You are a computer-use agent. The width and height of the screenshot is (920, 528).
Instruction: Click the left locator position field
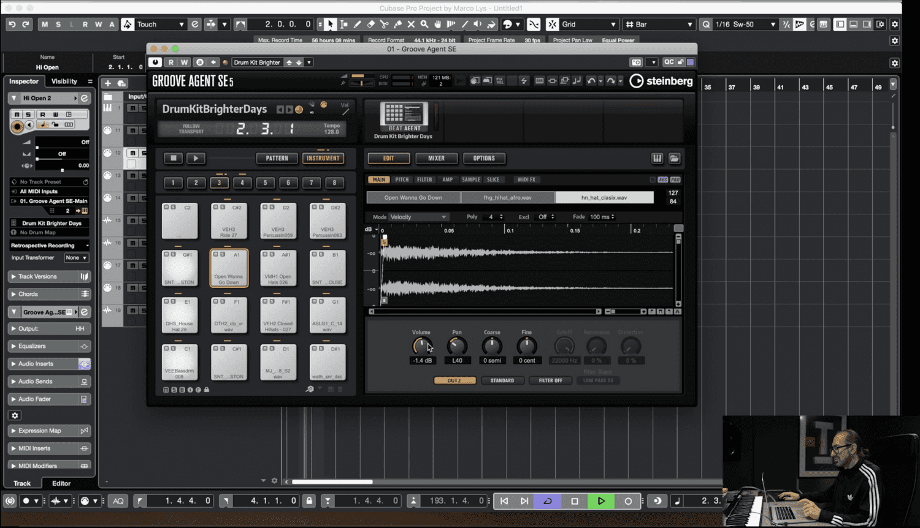click(x=181, y=500)
